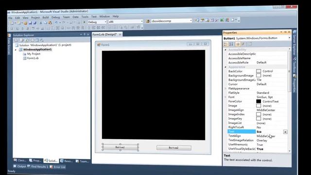Image resolution: width=311 pixels, height=175 pixels.
Task: Show the Events lightning icon in Properties
Action: click(243, 44)
